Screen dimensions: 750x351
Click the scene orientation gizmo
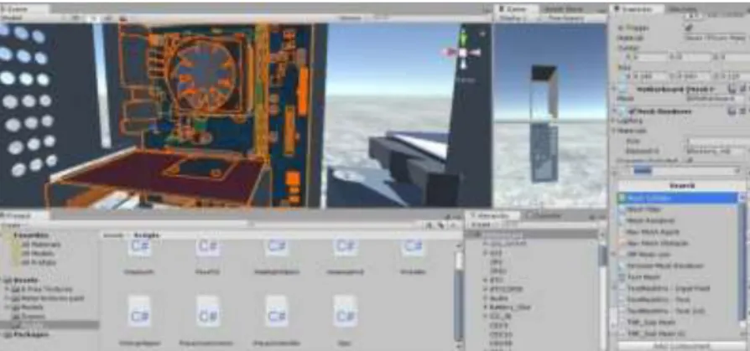pyautogui.click(x=462, y=52)
